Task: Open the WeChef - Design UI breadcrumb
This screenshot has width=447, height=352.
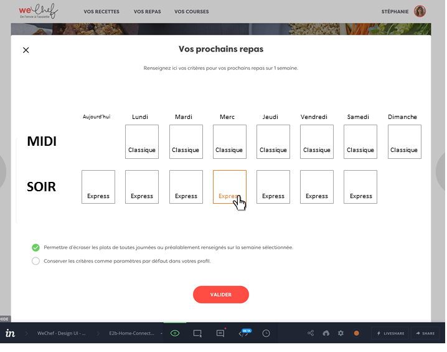Action: [61, 333]
